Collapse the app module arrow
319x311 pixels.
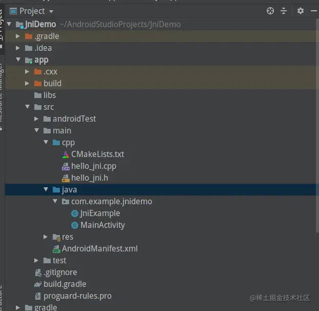[x=18, y=60]
